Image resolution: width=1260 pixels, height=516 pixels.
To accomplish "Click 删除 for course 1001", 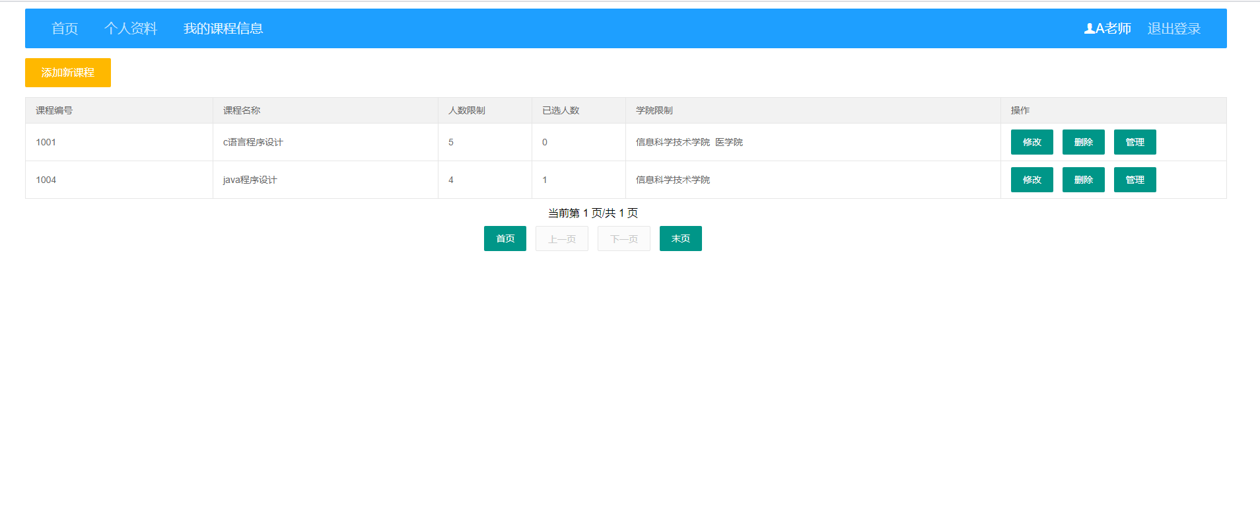I will 1084,142.
